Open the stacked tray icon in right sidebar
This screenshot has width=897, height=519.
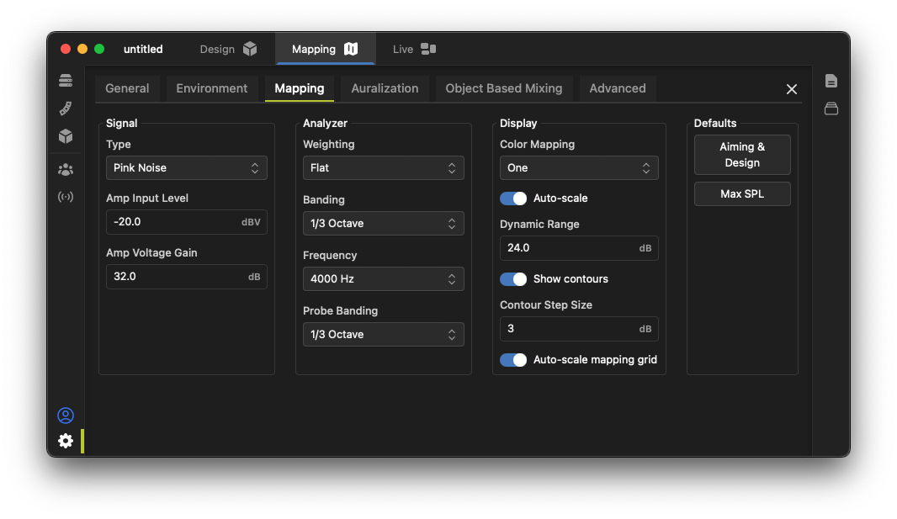[x=831, y=109]
